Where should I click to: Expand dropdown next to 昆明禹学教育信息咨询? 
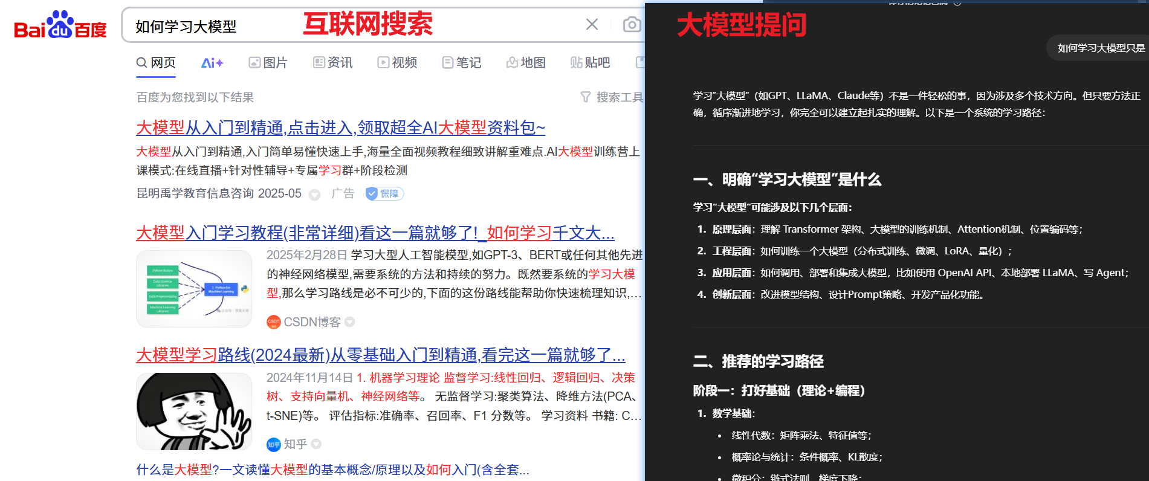coord(314,195)
